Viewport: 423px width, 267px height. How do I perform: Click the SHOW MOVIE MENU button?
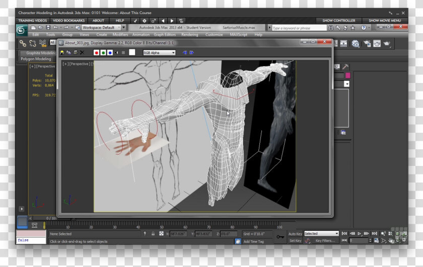(x=385, y=21)
